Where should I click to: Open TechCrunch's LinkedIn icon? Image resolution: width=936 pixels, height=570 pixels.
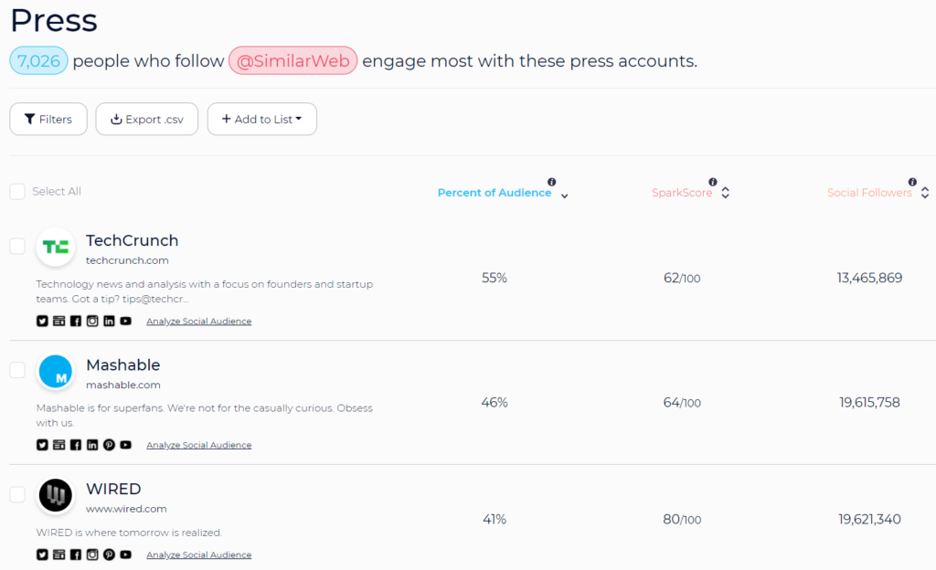pos(109,321)
